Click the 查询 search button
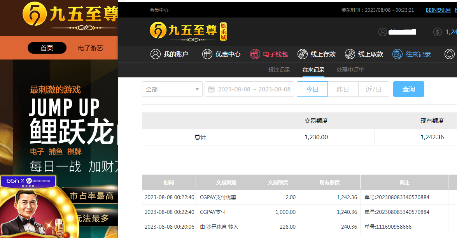The width and height of the screenshot is (457, 238). pyautogui.click(x=409, y=89)
